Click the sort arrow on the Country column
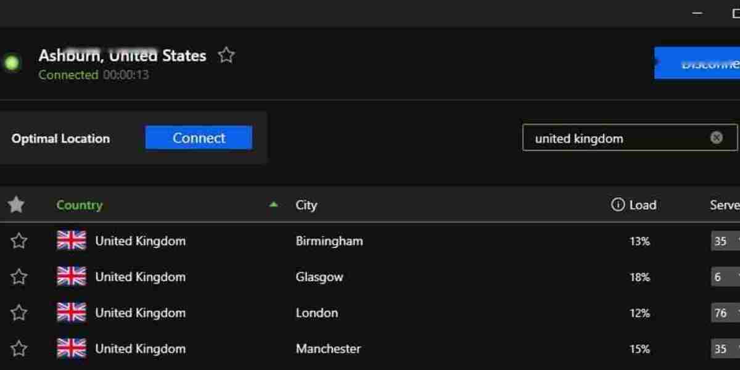The width and height of the screenshot is (740, 370). point(272,203)
